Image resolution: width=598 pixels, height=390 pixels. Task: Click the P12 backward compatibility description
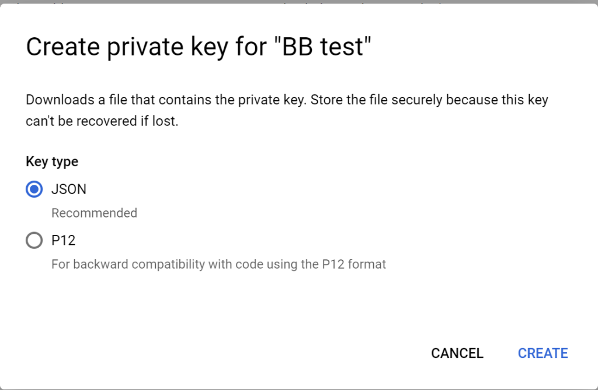pyautogui.click(x=218, y=264)
